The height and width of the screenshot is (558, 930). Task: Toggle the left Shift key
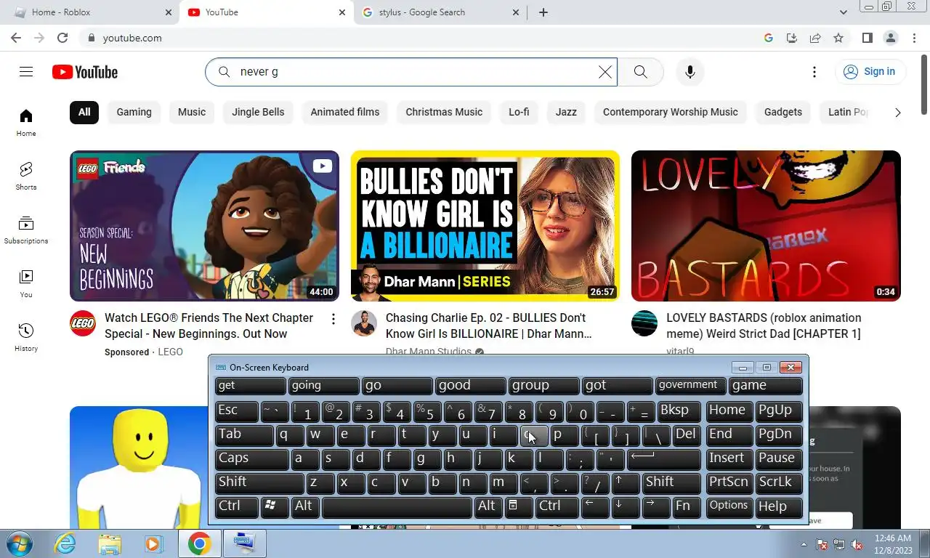259,482
